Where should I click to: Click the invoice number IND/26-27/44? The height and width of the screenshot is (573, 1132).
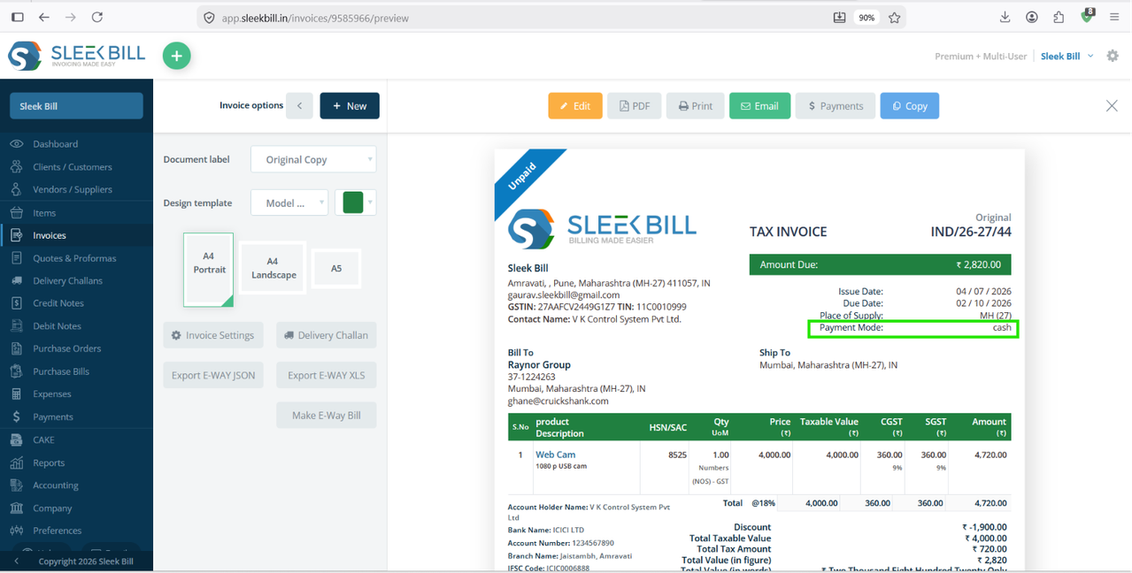click(971, 232)
